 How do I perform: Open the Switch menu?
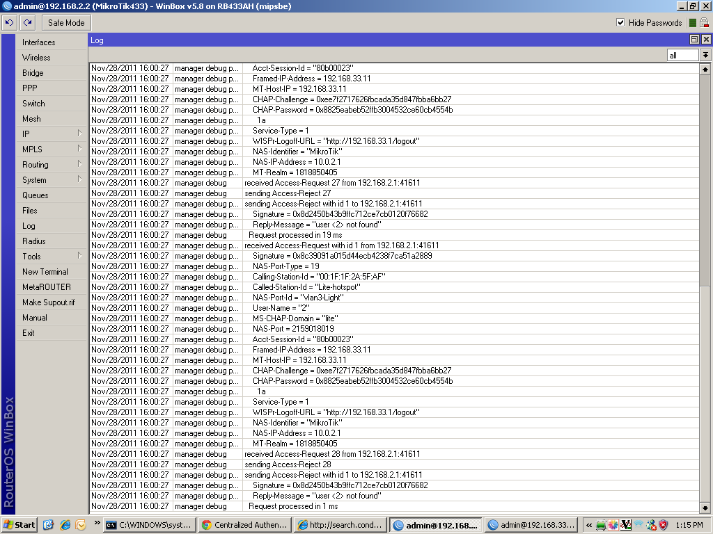(51, 104)
